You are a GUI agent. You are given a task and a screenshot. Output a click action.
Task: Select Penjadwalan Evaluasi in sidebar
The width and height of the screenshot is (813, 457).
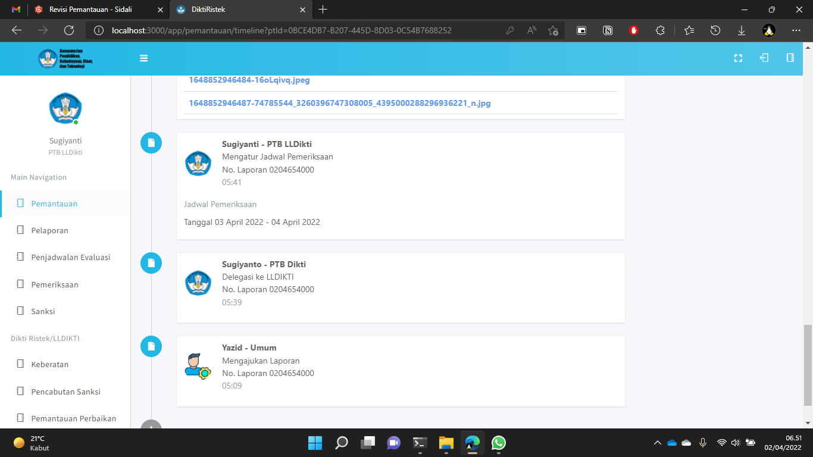click(70, 257)
